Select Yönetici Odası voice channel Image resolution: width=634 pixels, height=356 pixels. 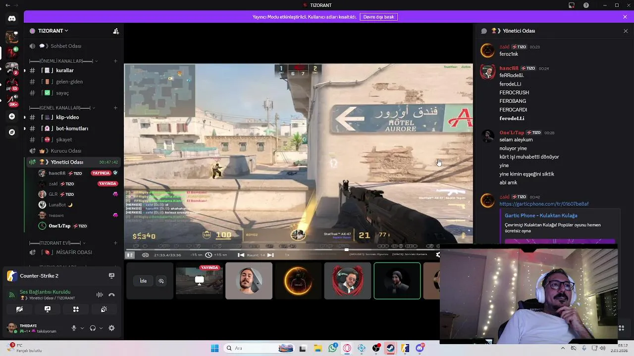tap(72, 162)
